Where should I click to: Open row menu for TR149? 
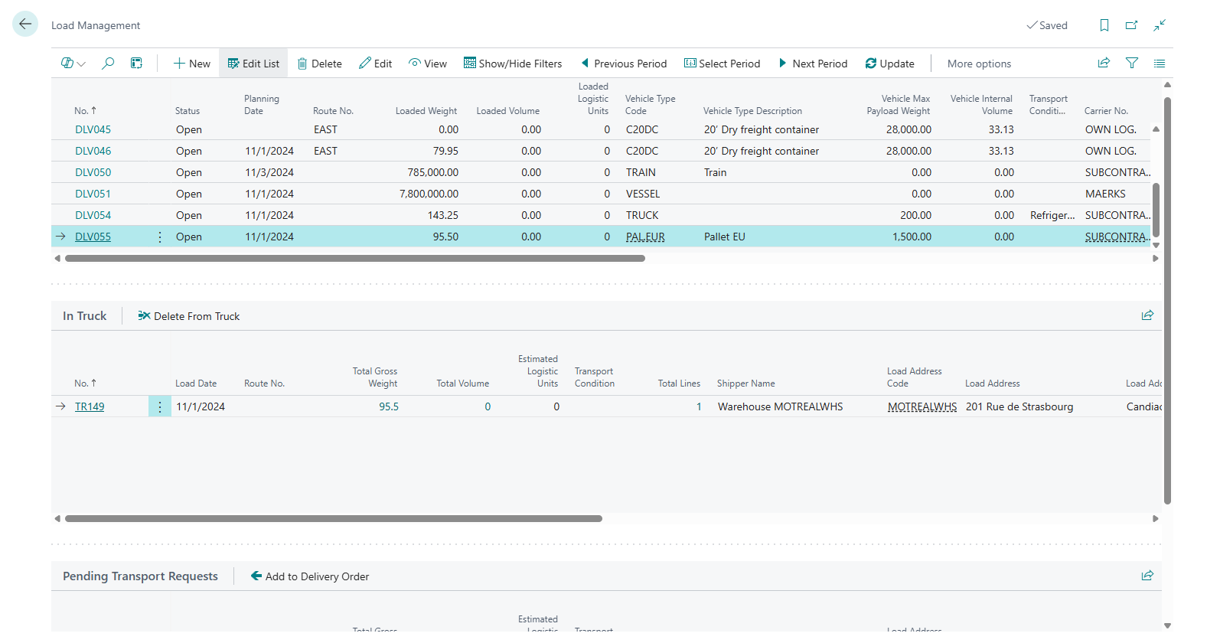coord(160,407)
